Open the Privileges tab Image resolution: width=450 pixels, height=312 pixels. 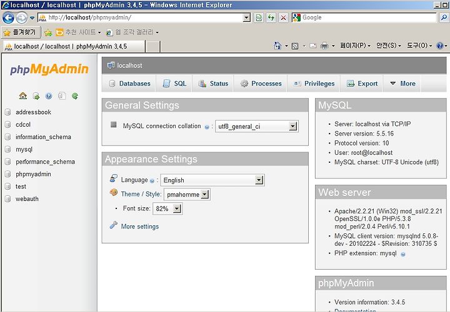coord(314,84)
